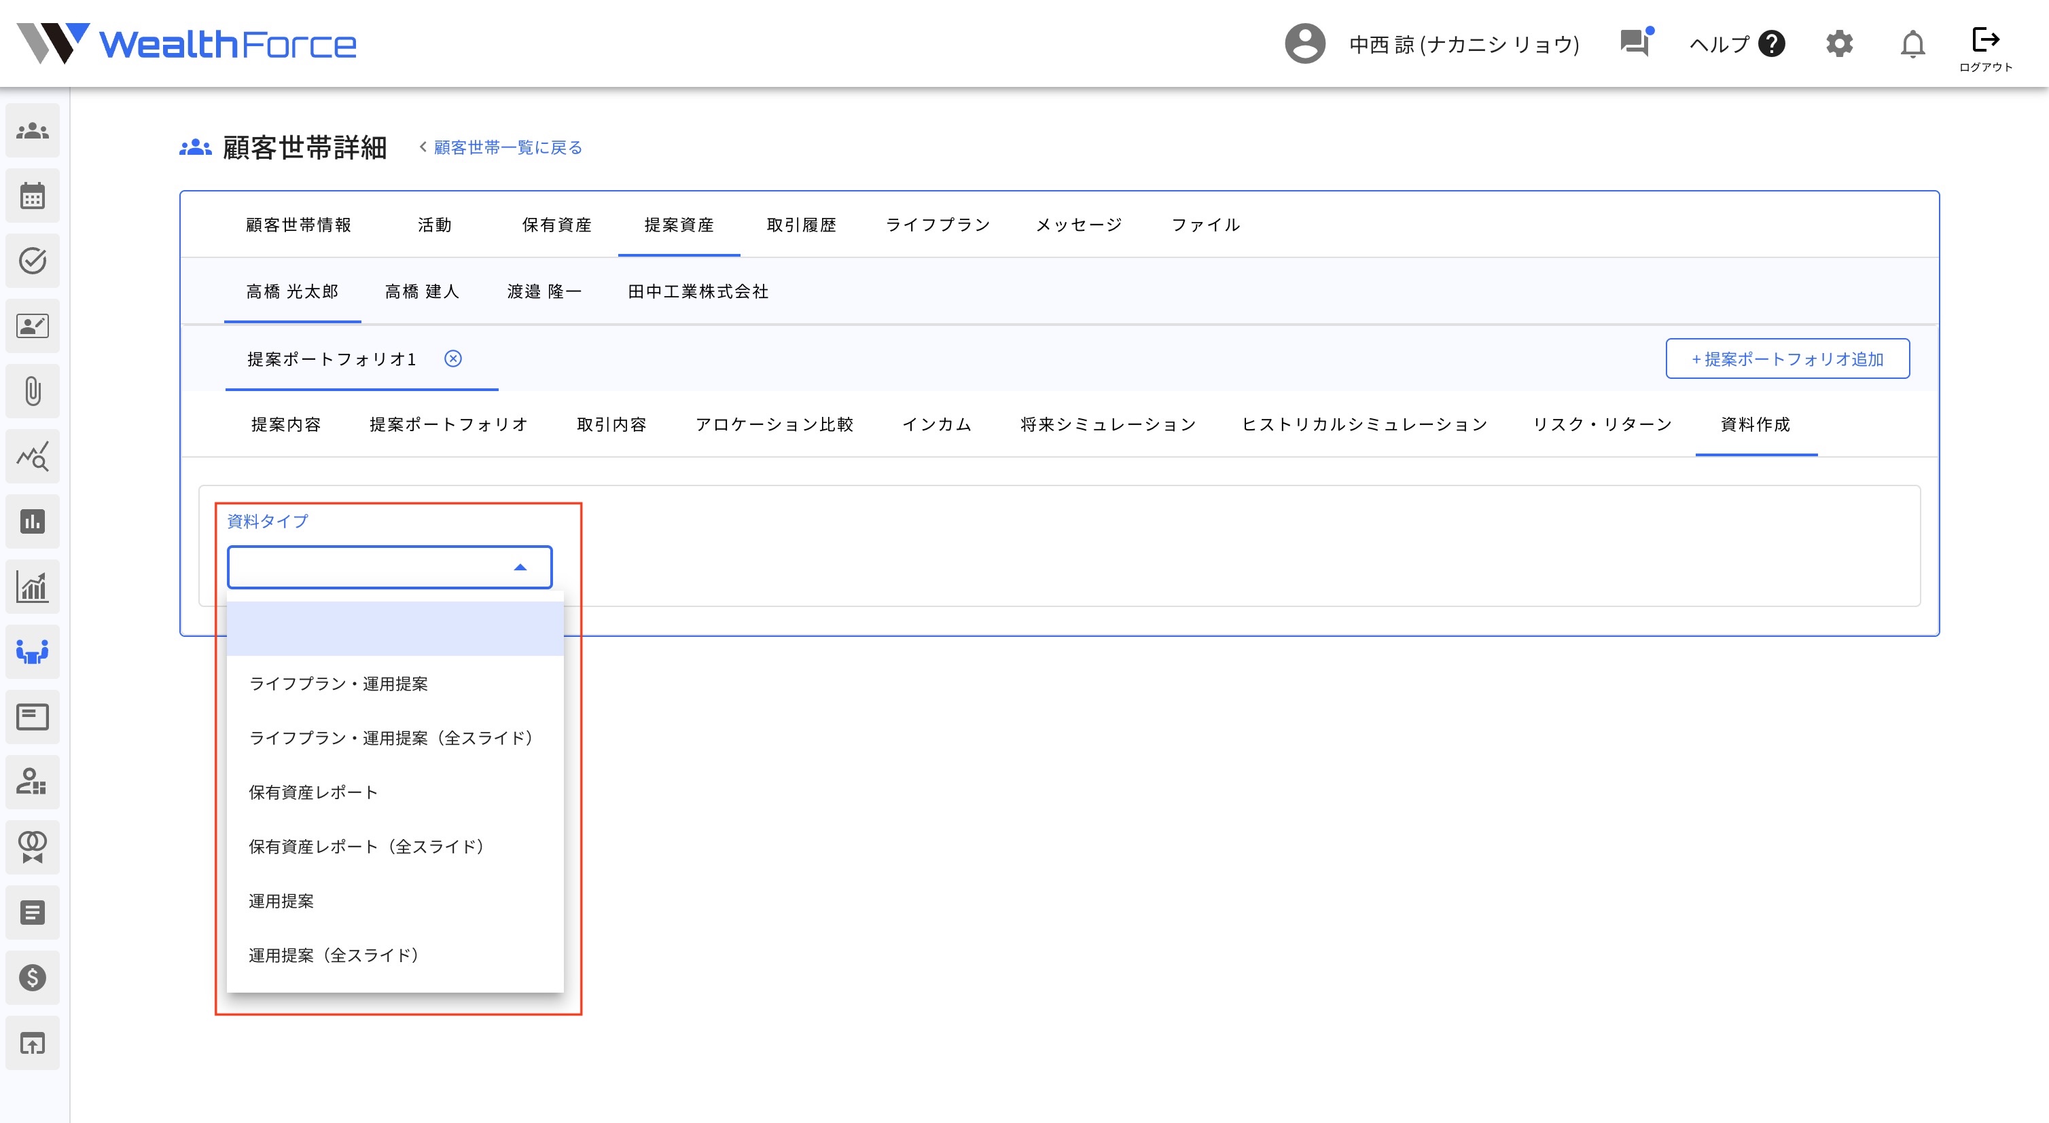Viewport: 2049px width, 1123px height.
Task: Click the ログアウト logout icon
Action: (1985, 48)
